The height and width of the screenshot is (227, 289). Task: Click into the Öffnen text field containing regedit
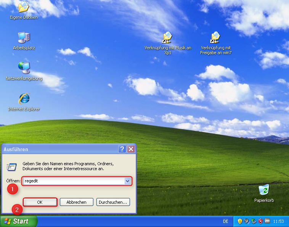pyautogui.click(x=74, y=181)
